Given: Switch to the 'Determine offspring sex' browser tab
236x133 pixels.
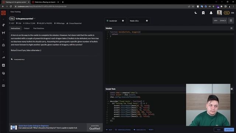Looking at the screenshot, I should pyautogui.click(x=45, y=2).
